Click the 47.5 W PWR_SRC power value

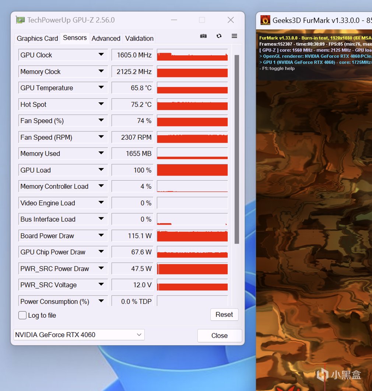pos(133,269)
